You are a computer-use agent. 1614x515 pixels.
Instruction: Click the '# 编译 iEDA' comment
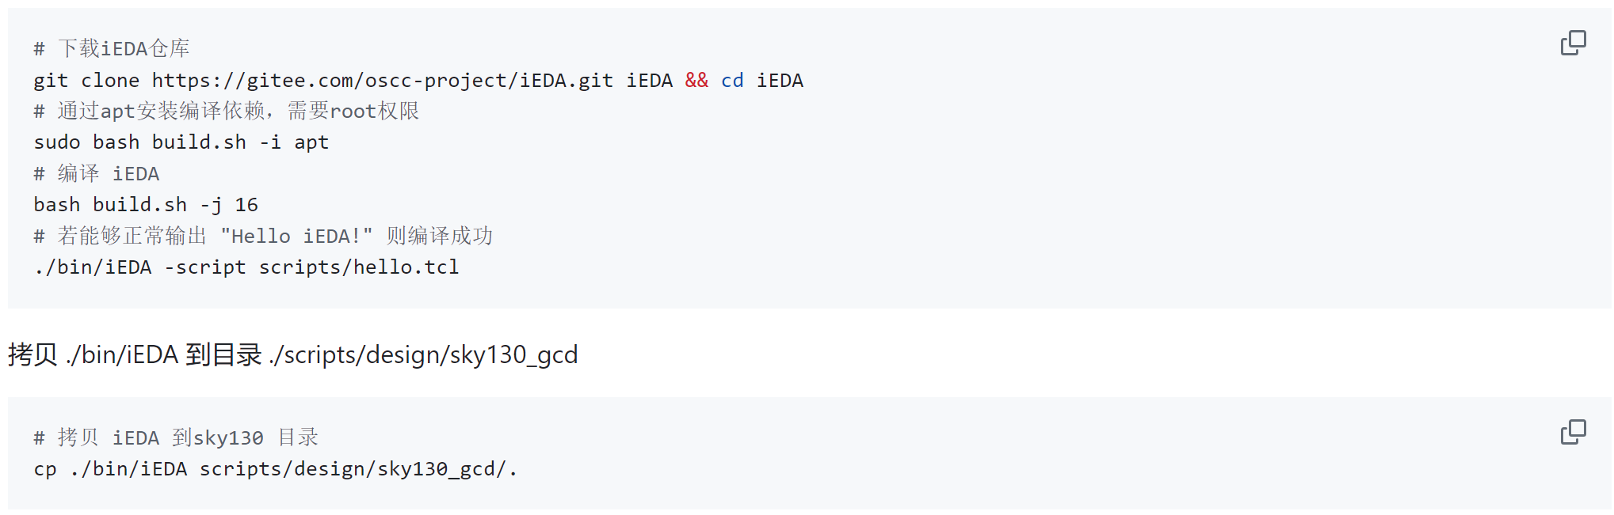click(x=97, y=174)
